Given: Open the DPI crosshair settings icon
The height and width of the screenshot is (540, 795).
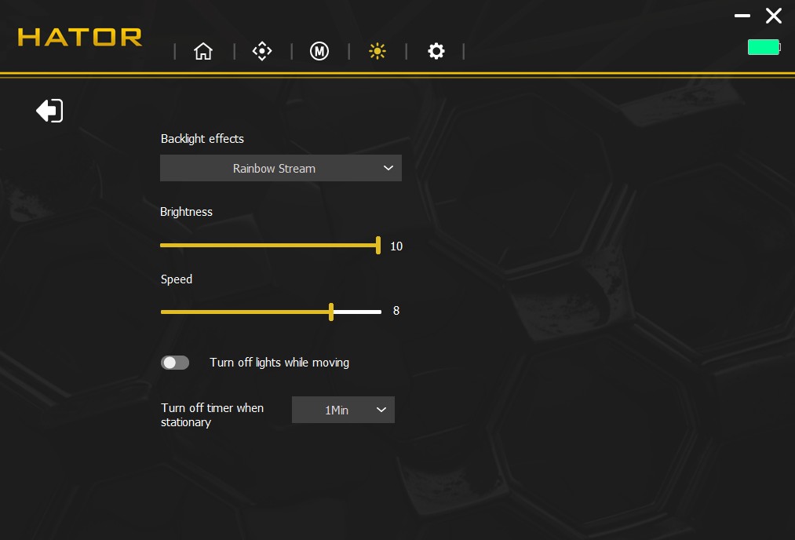Looking at the screenshot, I should (x=262, y=51).
